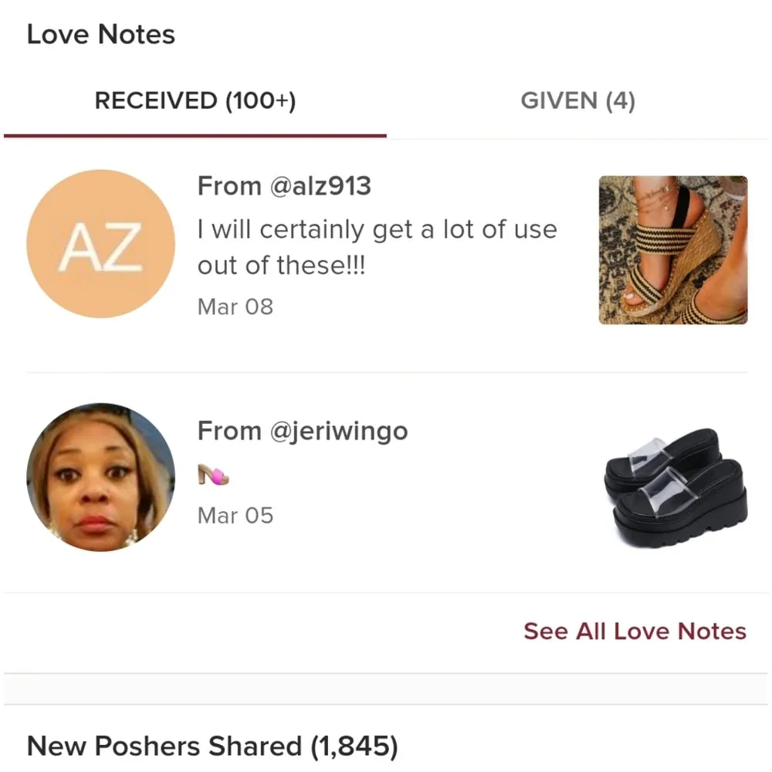Open the @alz913 username
This screenshot has height=772, width=772.
[320, 186]
